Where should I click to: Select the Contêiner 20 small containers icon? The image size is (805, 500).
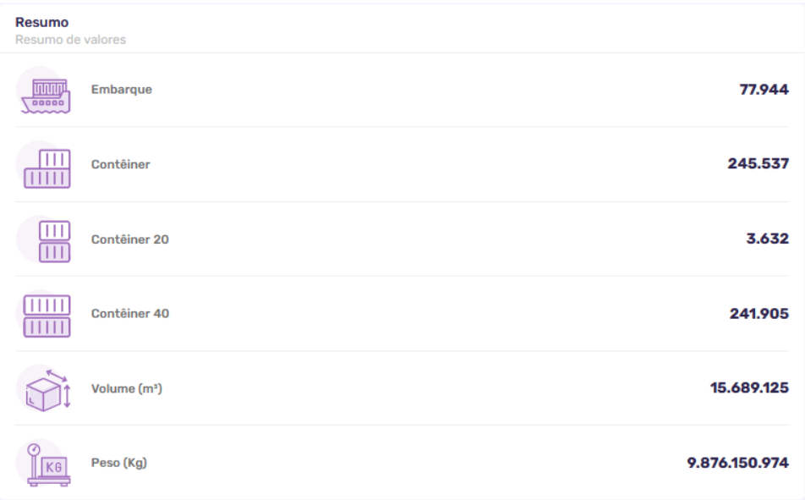[x=54, y=241]
